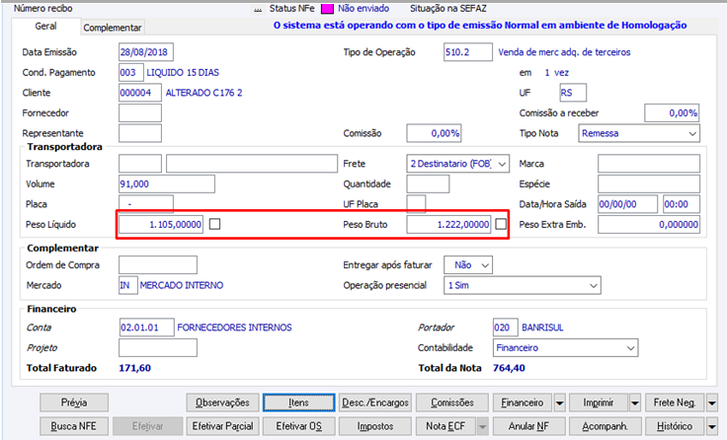Click the Busca NFE button
727x440 pixels.
[74, 426]
